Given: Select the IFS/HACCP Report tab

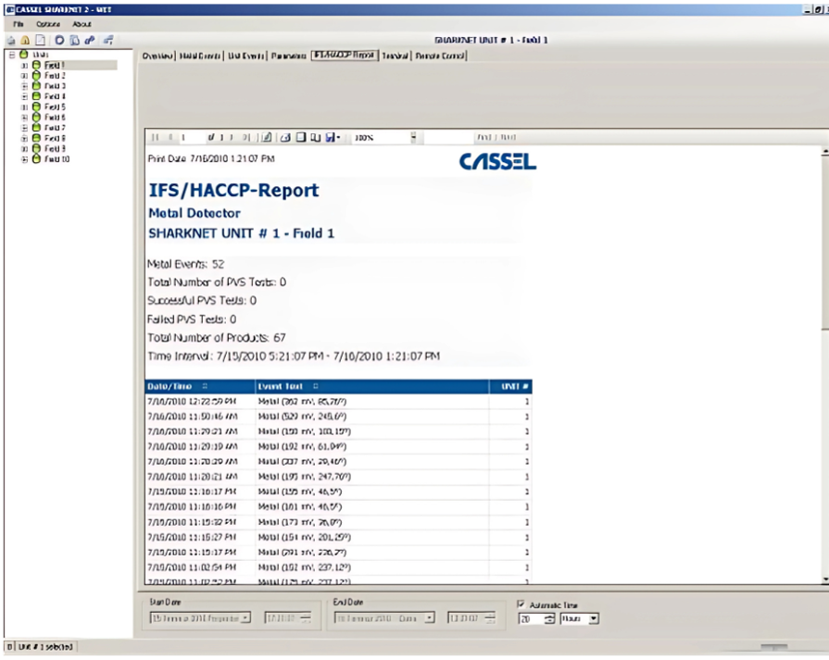Looking at the screenshot, I should (345, 56).
